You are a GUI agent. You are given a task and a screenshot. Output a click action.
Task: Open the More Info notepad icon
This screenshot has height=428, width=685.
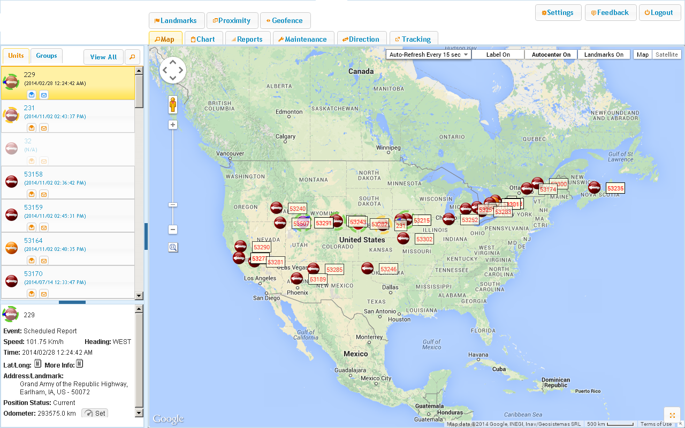click(80, 364)
